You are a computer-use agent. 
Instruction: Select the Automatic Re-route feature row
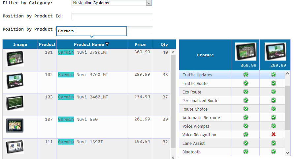[232, 118]
